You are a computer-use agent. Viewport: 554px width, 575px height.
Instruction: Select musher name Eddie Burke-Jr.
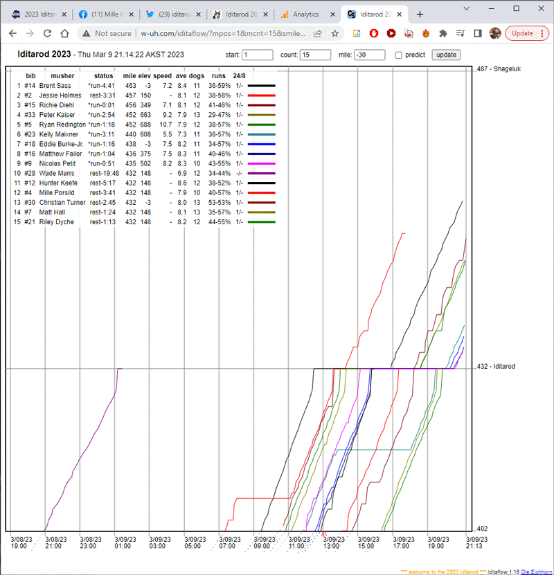pos(61,144)
